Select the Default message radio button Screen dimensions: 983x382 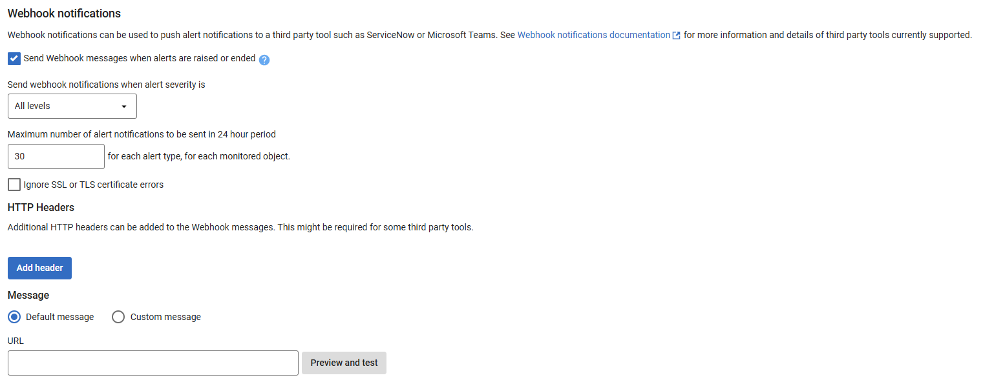tap(14, 317)
